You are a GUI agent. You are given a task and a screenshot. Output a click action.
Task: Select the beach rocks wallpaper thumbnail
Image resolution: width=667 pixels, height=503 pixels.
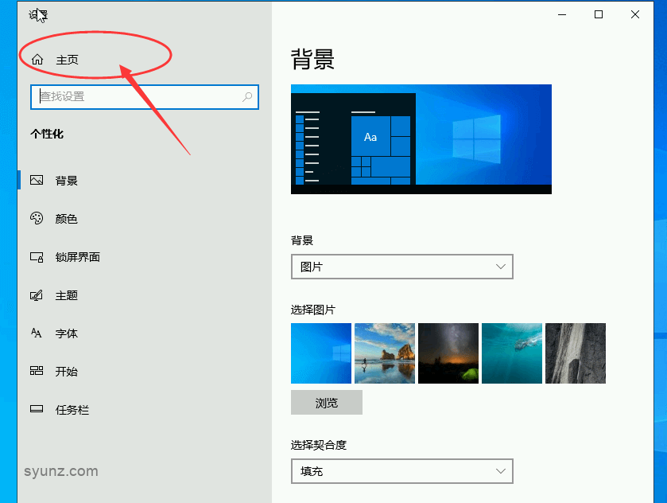(x=385, y=353)
